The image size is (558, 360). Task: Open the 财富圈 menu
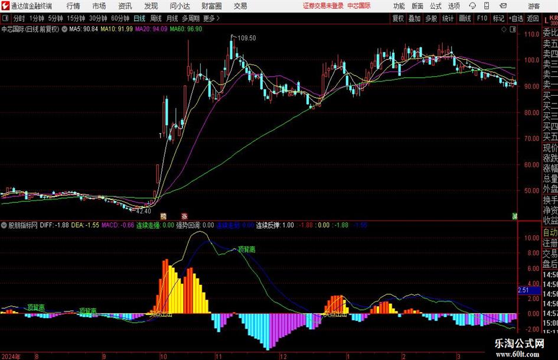pos(211,6)
